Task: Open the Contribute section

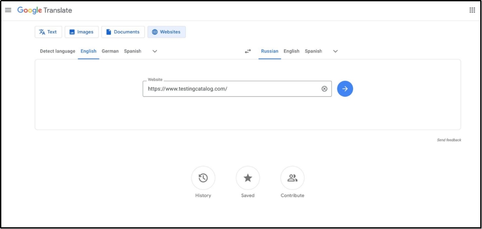Action: click(x=293, y=178)
